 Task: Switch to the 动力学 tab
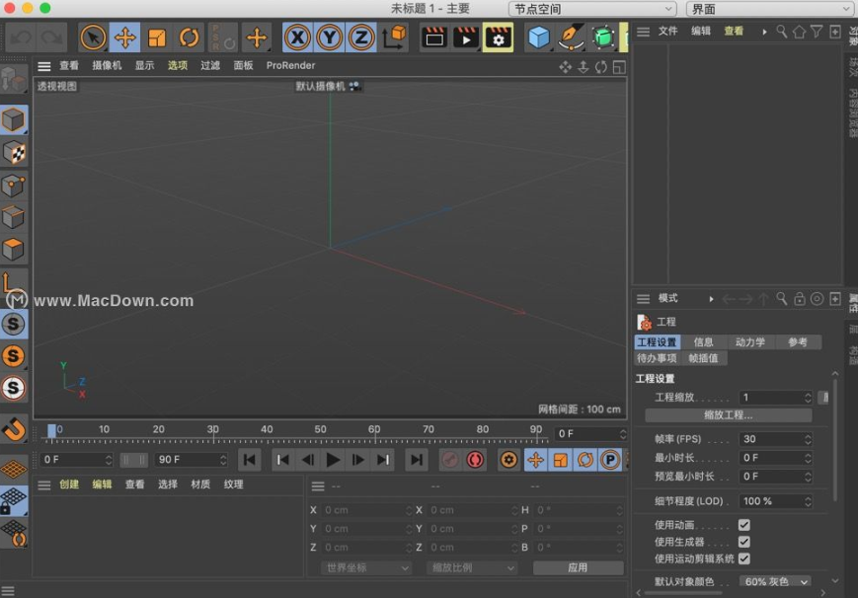751,341
